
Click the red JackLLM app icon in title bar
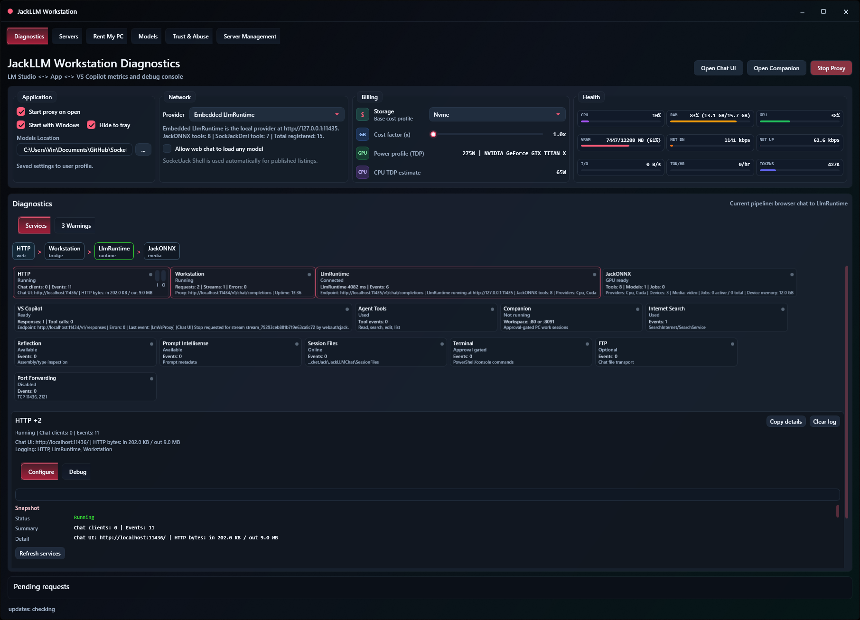pos(10,11)
